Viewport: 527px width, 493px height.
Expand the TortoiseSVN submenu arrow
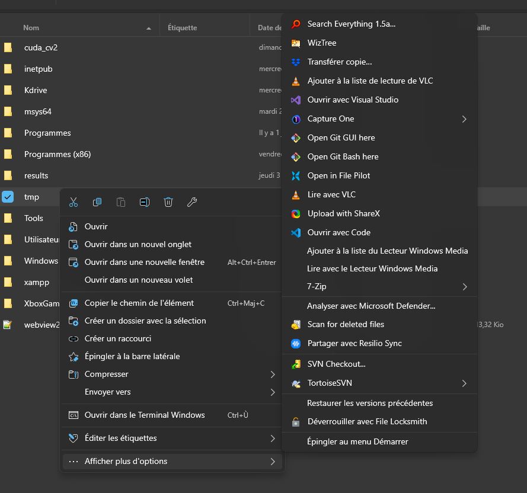click(464, 383)
